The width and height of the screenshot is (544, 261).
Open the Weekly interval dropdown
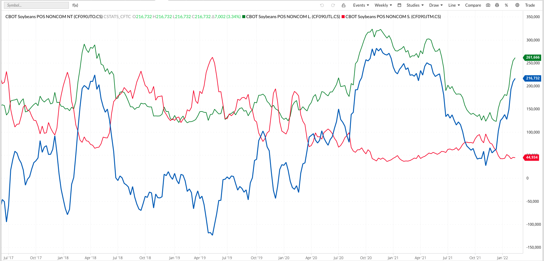pos(383,5)
